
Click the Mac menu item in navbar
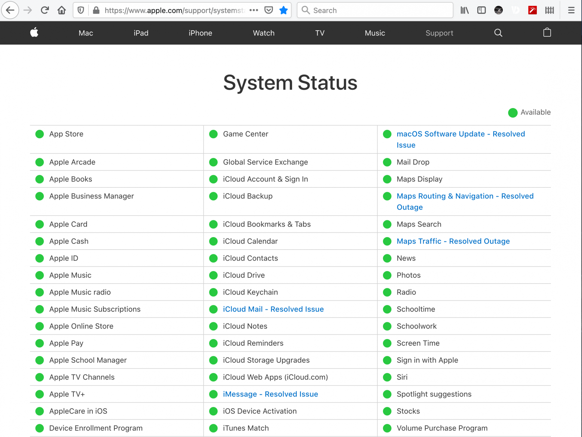tap(86, 33)
